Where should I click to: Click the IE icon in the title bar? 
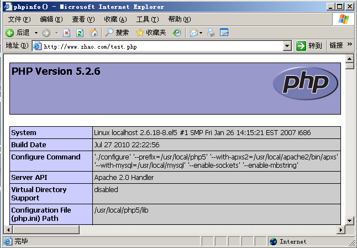(x=8, y=7)
